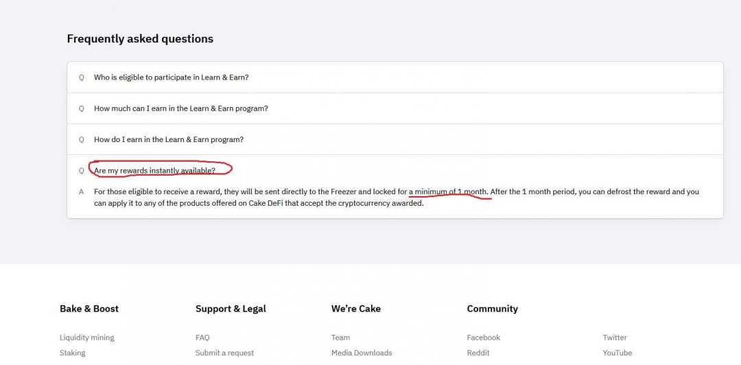Image resolution: width=741 pixels, height=365 pixels.
Task: Click the Q icon beside 'Who is eligible'
Action: pos(81,78)
